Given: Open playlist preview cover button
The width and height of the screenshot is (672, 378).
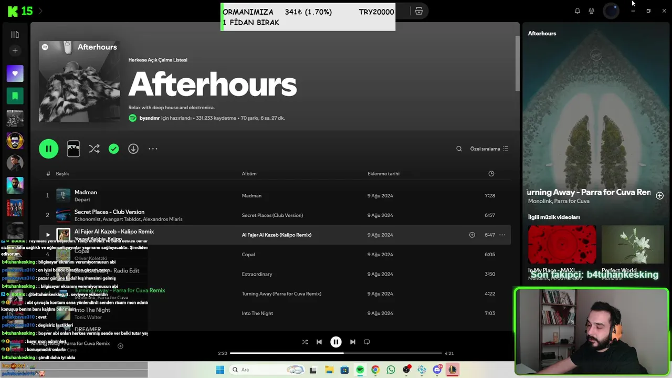Looking at the screenshot, I should (x=73, y=149).
